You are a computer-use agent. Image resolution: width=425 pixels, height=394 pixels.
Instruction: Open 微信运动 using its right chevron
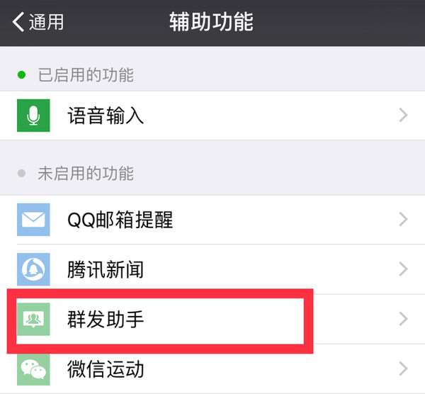click(x=403, y=369)
